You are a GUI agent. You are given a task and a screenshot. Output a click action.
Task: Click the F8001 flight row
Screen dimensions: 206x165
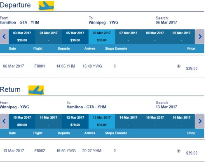(x=102, y=66)
